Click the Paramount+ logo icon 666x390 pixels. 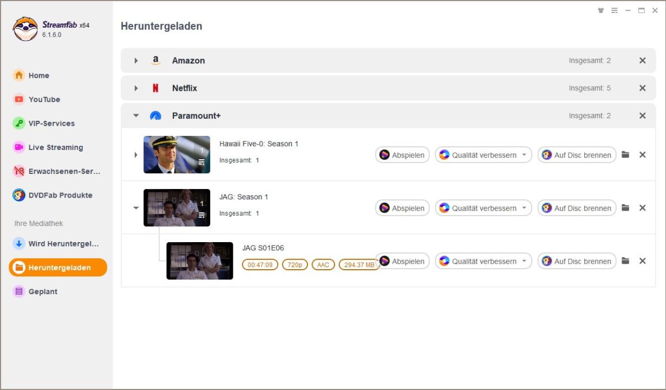pos(156,116)
